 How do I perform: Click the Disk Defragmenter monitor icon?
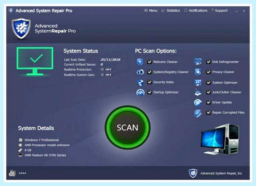pos(198,62)
